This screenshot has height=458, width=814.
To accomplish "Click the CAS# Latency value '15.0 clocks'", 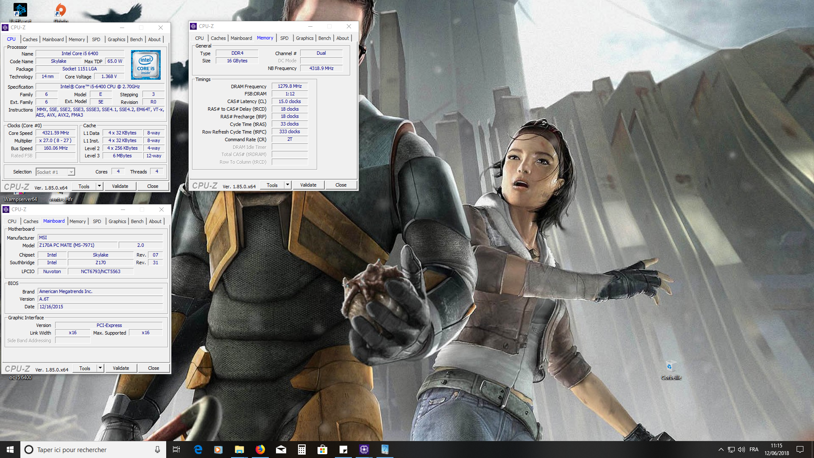I will [x=290, y=101].
